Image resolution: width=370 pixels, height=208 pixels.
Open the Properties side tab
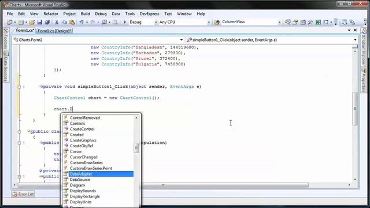pos(364,80)
